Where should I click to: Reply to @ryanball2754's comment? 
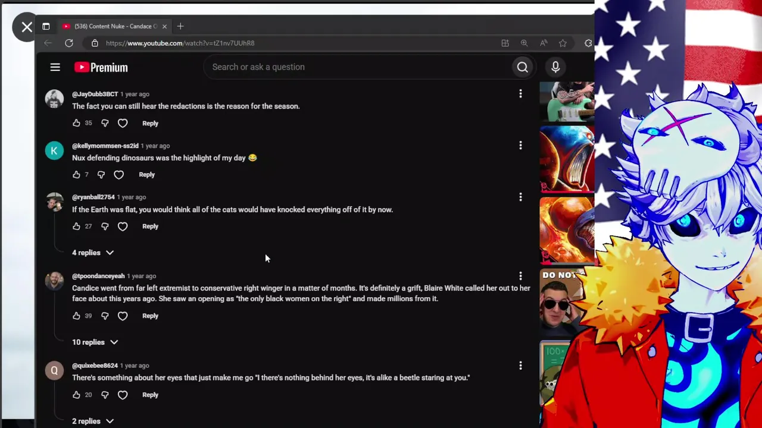pyautogui.click(x=150, y=226)
